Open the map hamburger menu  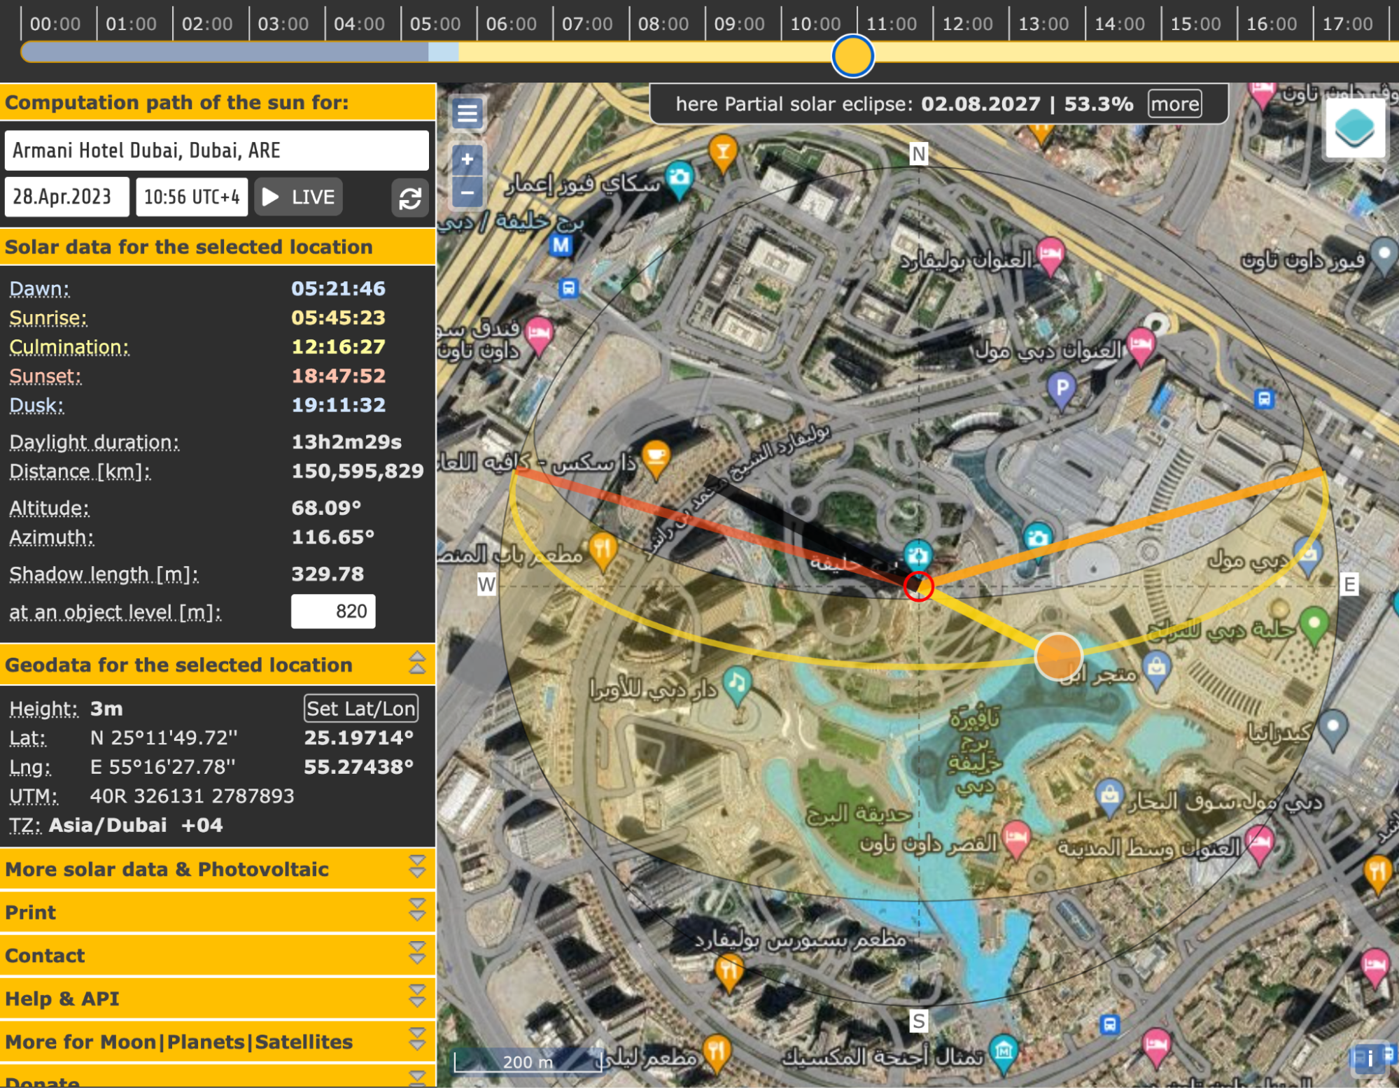tap(467, 113)
